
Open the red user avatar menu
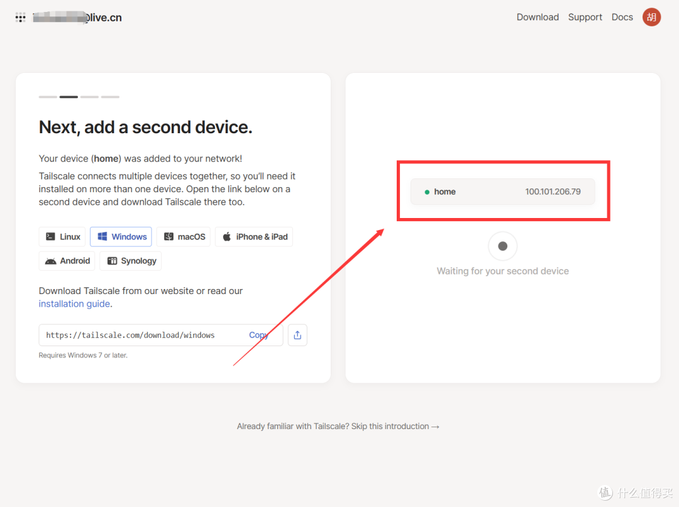click(x=651, y=18)
